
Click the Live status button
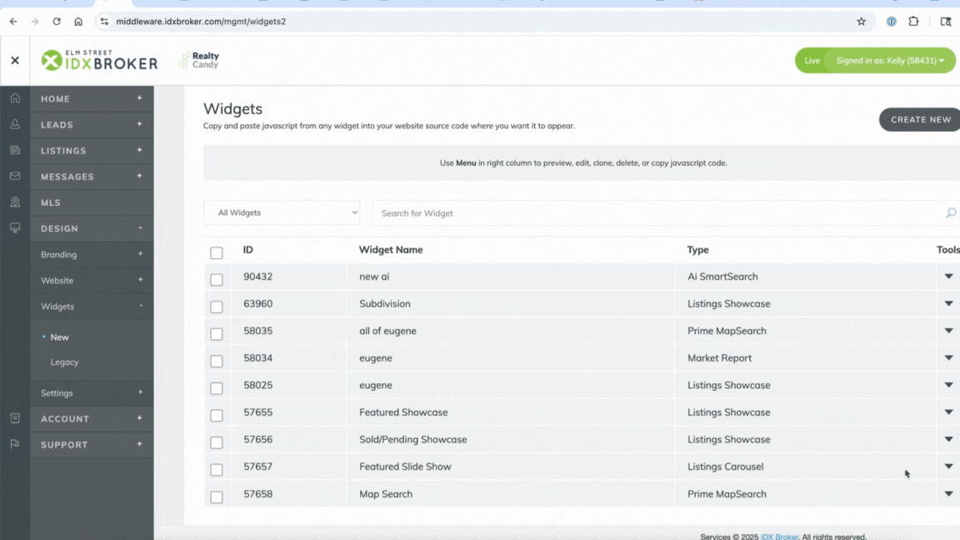click(811, 61)
